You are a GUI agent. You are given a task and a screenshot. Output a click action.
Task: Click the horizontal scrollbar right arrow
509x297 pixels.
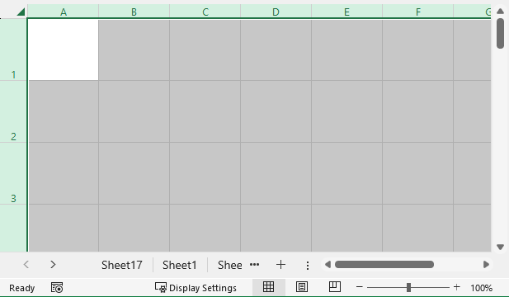click(486, 265)
